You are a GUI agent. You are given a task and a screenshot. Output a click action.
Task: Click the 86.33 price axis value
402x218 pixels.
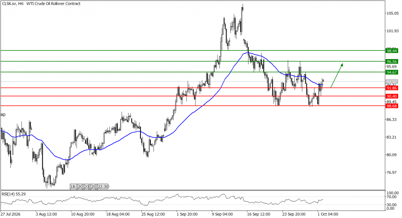click(x=392, y=120)
